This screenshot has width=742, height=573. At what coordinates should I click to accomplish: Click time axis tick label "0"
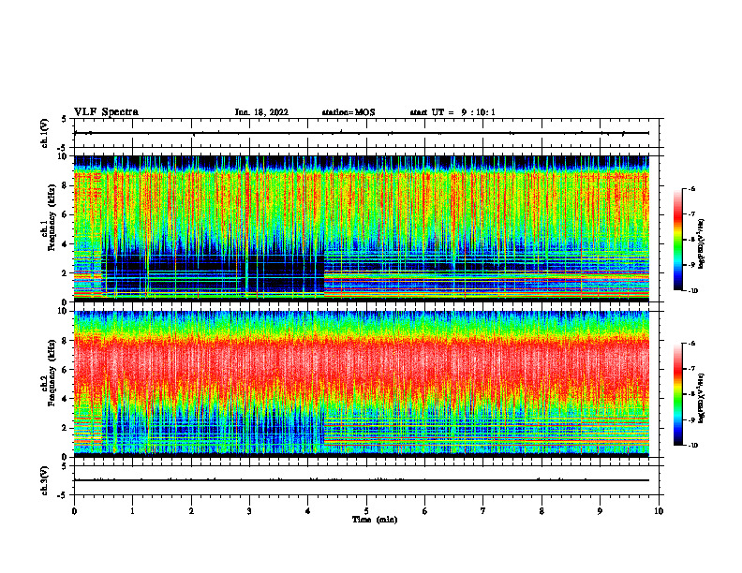[74, 511]
